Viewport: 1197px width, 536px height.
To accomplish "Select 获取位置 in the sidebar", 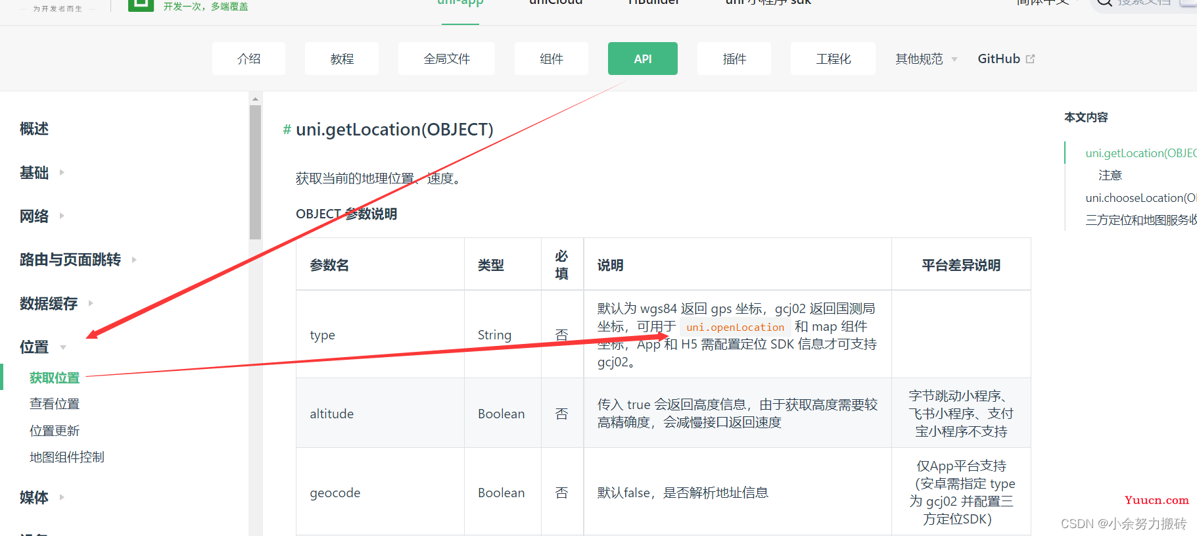I will (x=55, y=378).
